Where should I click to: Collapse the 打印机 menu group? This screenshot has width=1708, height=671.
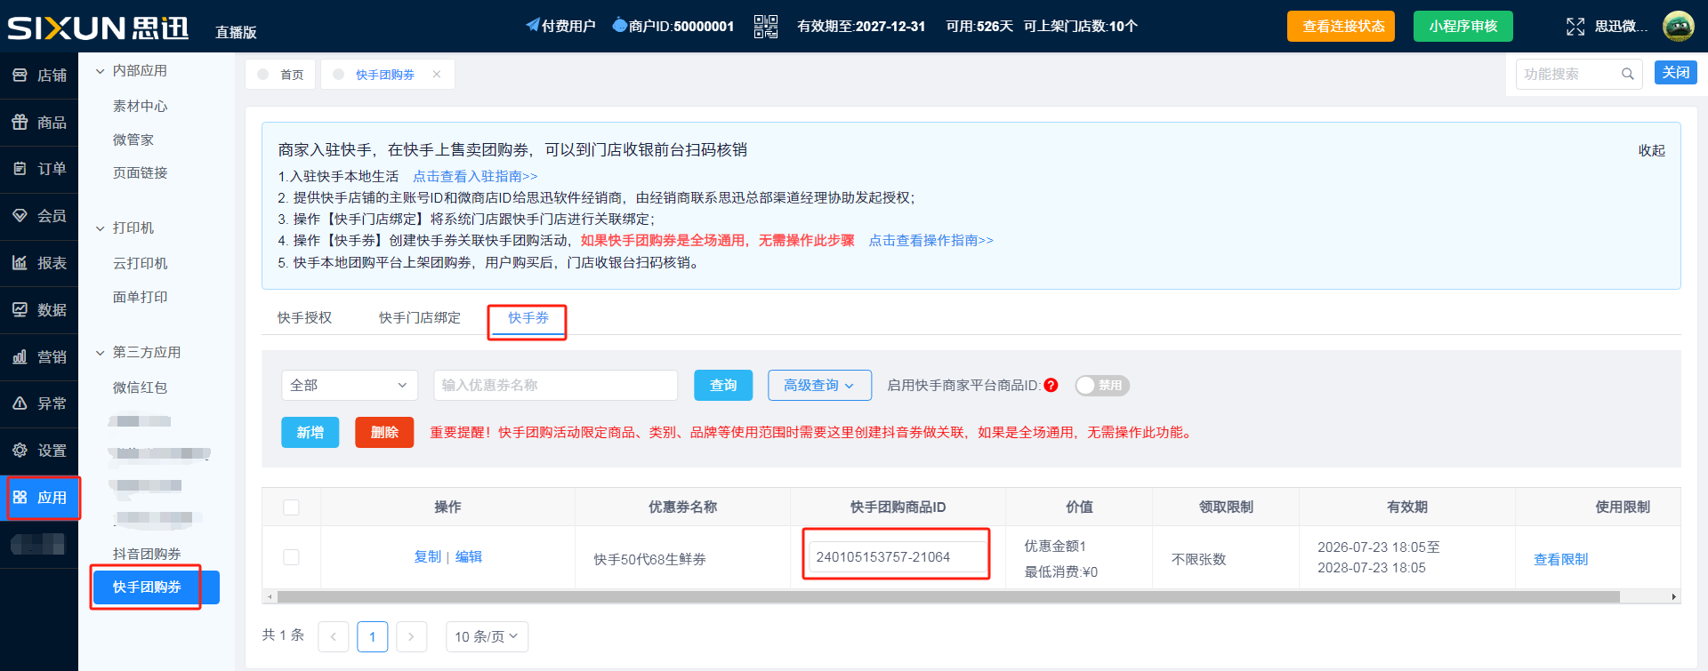pos(100,228)
